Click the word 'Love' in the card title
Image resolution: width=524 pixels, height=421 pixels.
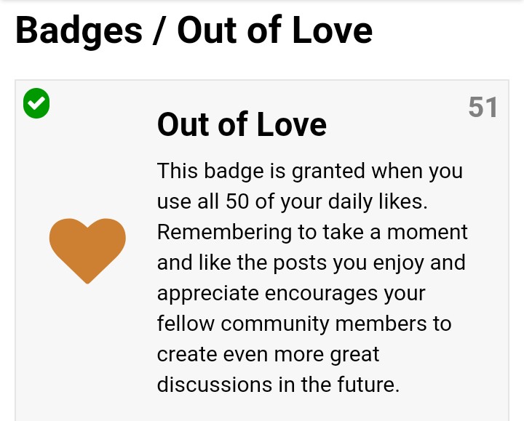coord(291,124)
